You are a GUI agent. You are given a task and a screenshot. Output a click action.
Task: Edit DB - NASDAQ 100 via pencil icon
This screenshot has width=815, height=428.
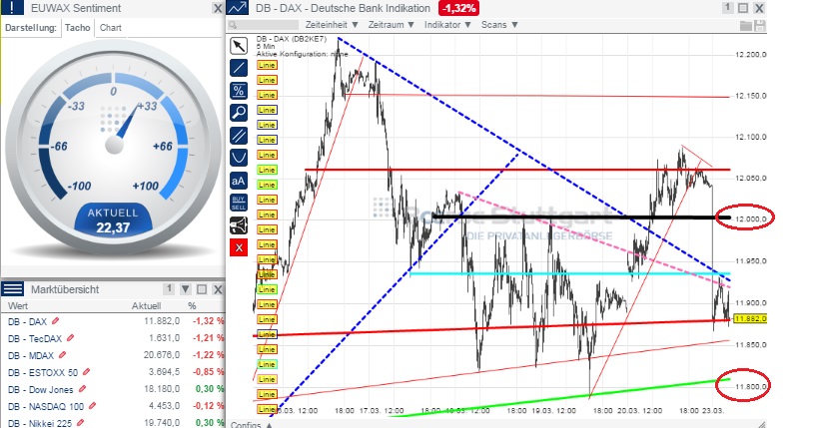(x=92, y=406)
